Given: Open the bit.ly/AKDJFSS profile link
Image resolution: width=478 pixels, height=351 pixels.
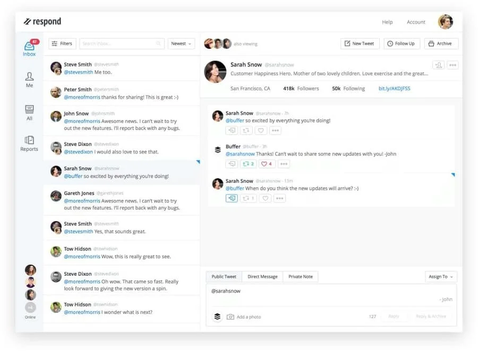Looking at the screenshot, I should (x=394, y=89).
